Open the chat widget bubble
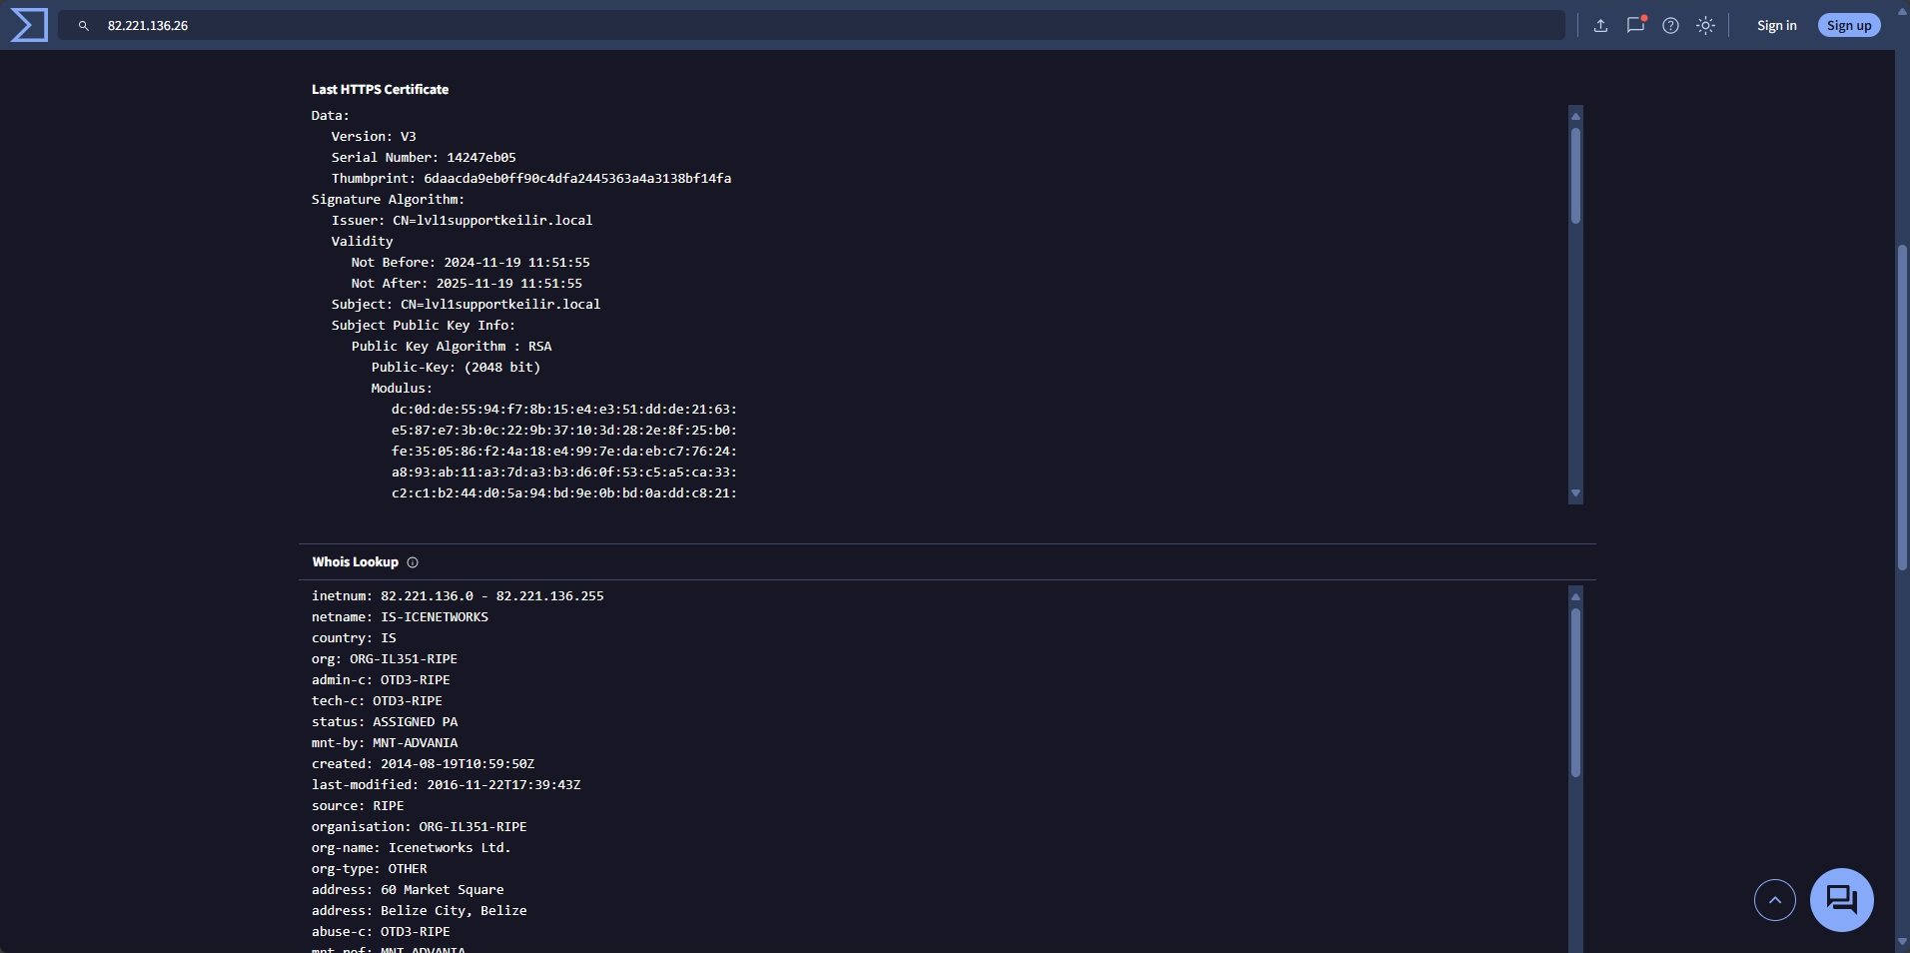This screenshot has height=953, width=1910. [x=1841, y=900]
